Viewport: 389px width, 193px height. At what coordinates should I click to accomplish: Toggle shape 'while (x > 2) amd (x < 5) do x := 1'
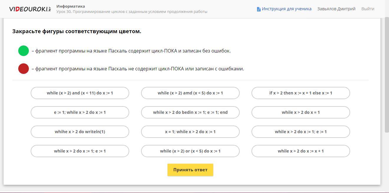pyautogui.click(x=190, y=93)
